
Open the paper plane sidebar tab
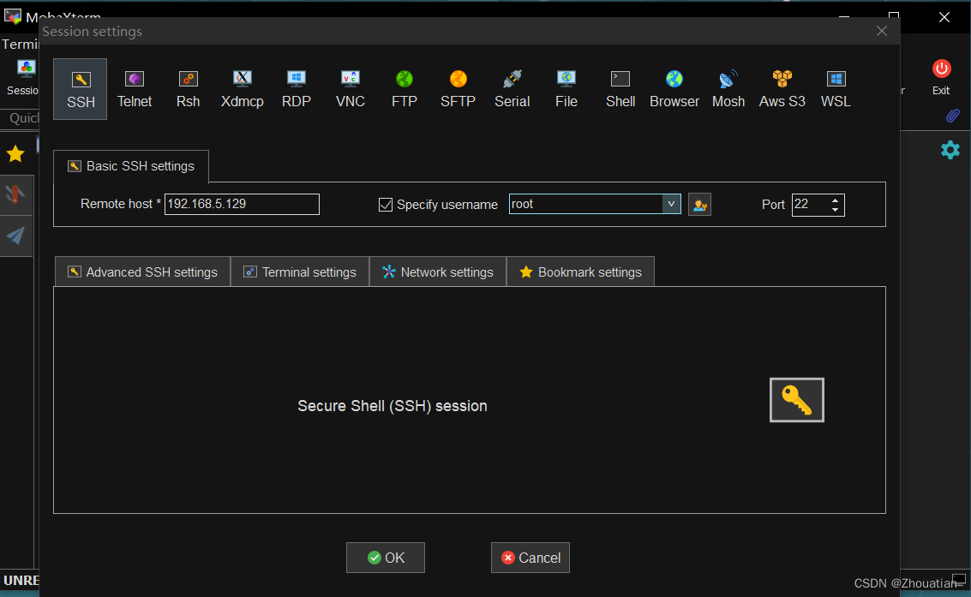pos(15,236)
